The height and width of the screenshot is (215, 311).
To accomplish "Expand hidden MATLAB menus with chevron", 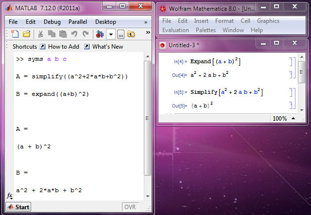I will click(146, 22).
